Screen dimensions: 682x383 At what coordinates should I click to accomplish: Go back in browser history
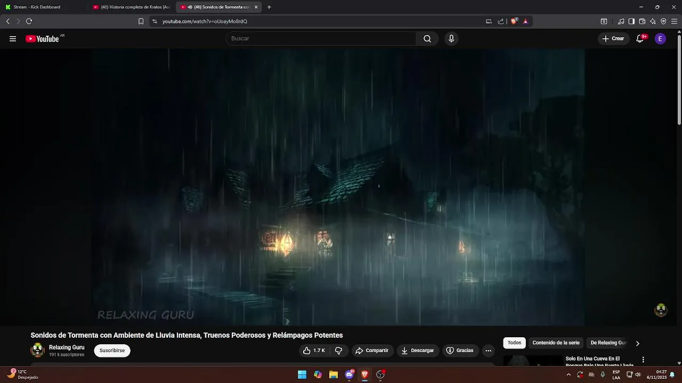click(x=7, y=21)
